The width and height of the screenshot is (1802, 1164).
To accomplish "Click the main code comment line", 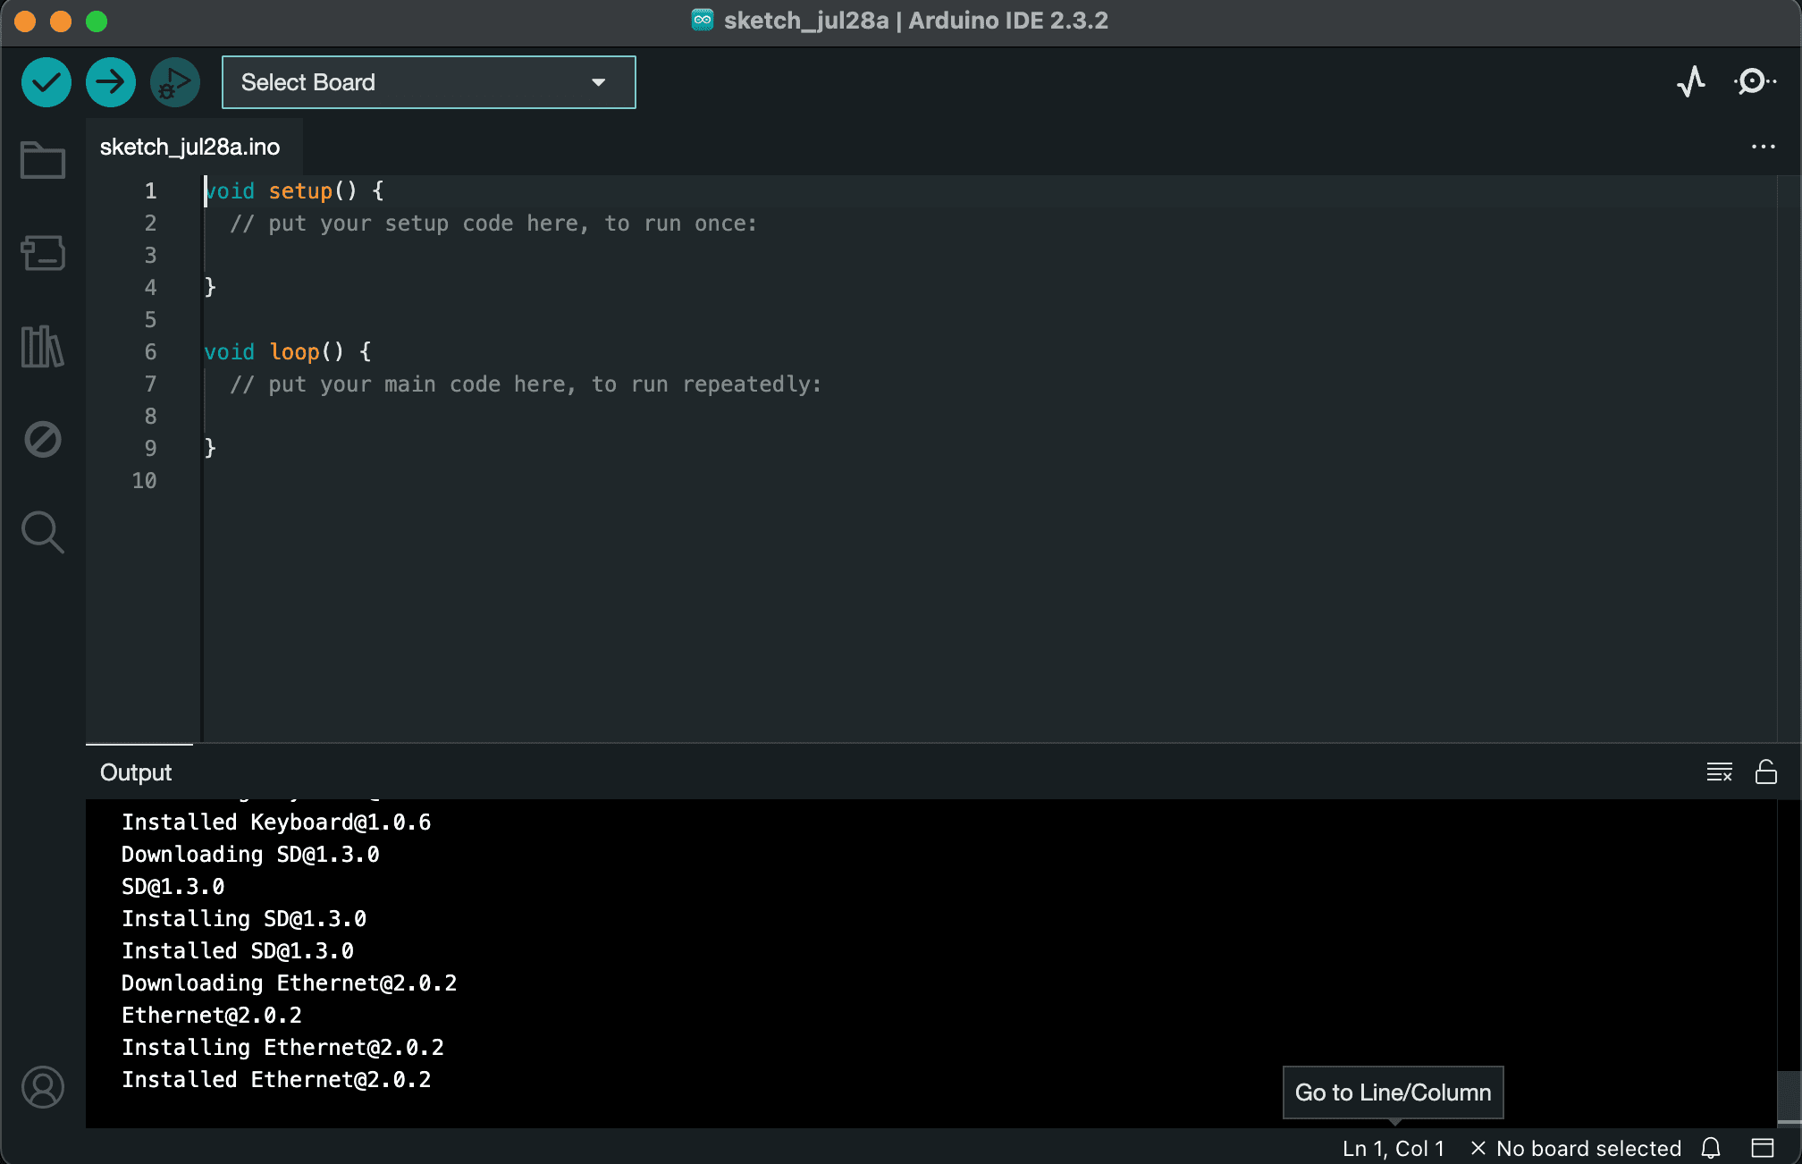I will coord(526,384).
